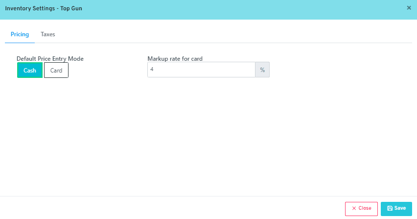Select Cash as default price entry mode
This screenshot has width=417, height=219.
[x=30, y=71]
